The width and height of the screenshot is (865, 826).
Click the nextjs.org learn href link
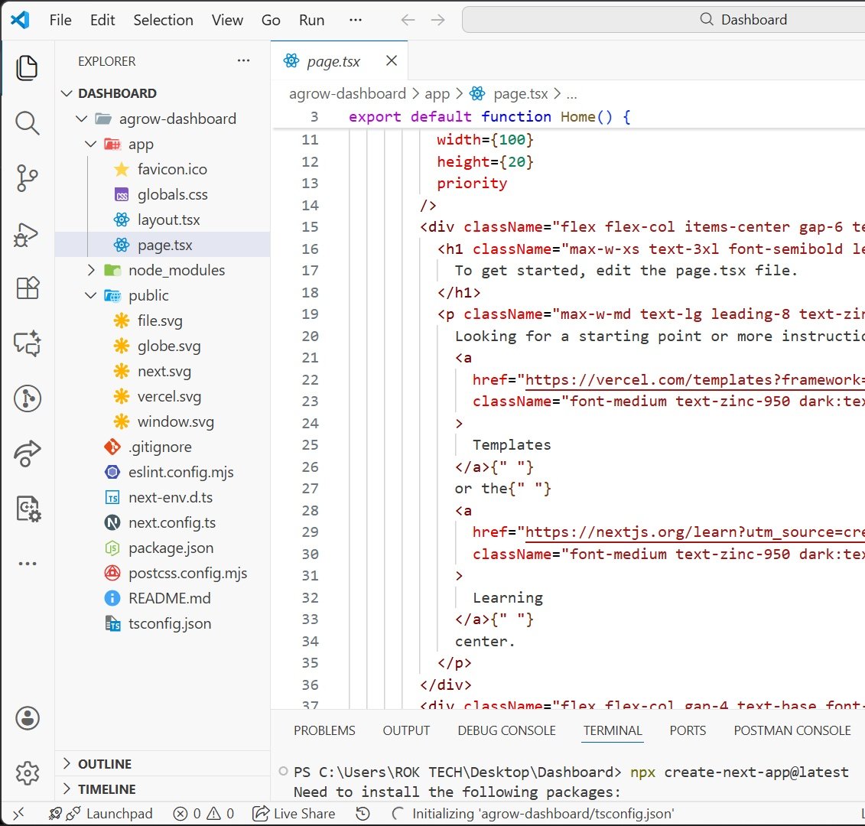[x=694, y=532]
